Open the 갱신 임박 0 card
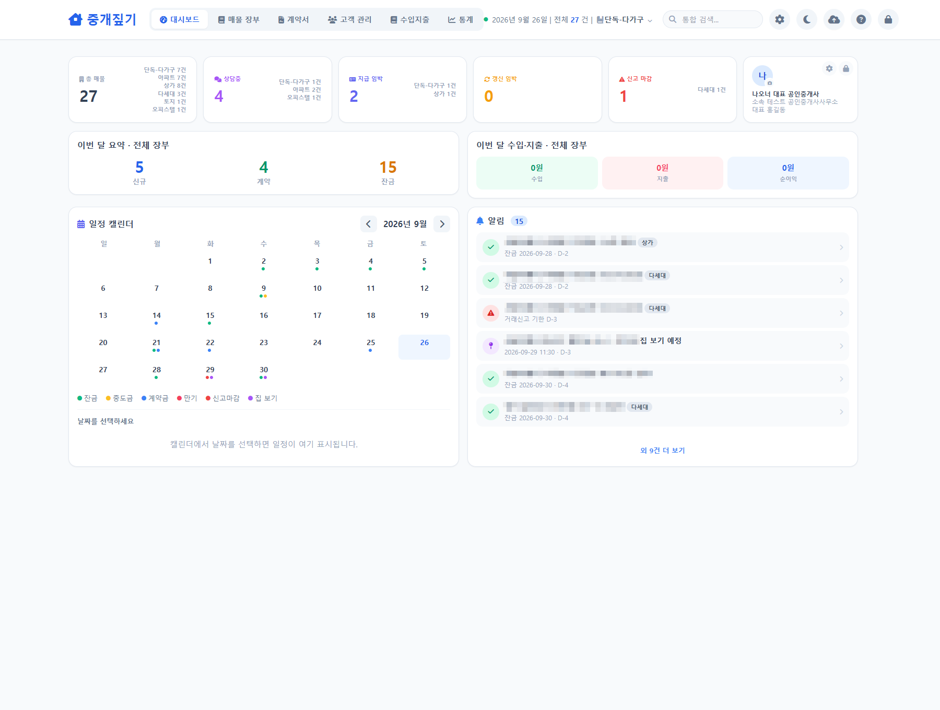This screenshot has height=710, width=940. (537, 90)
